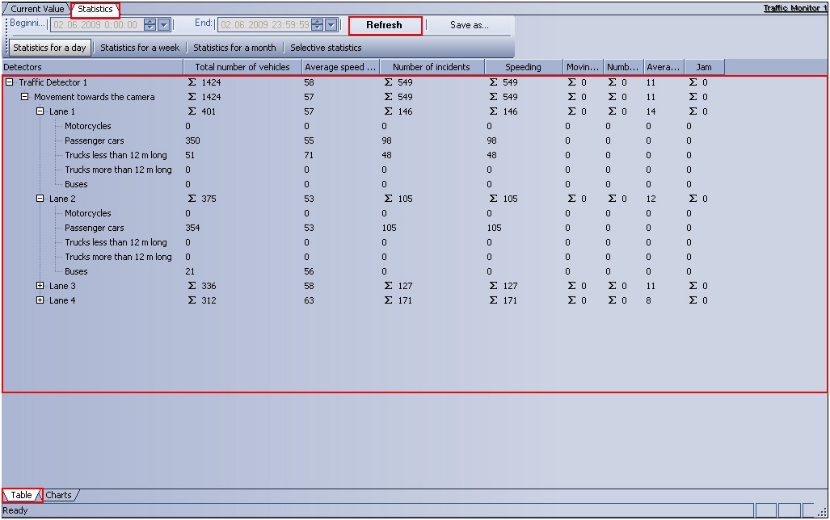Collapse the Lane 1 node
Screen dimensions: 830x520
tap(40, 111)
